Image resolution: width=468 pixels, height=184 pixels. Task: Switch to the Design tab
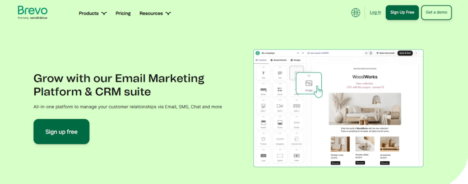(296, 60)
